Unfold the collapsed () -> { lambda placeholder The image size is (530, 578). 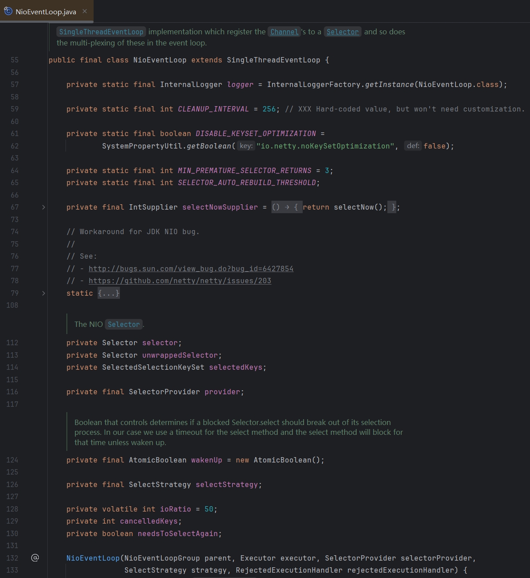287,207
